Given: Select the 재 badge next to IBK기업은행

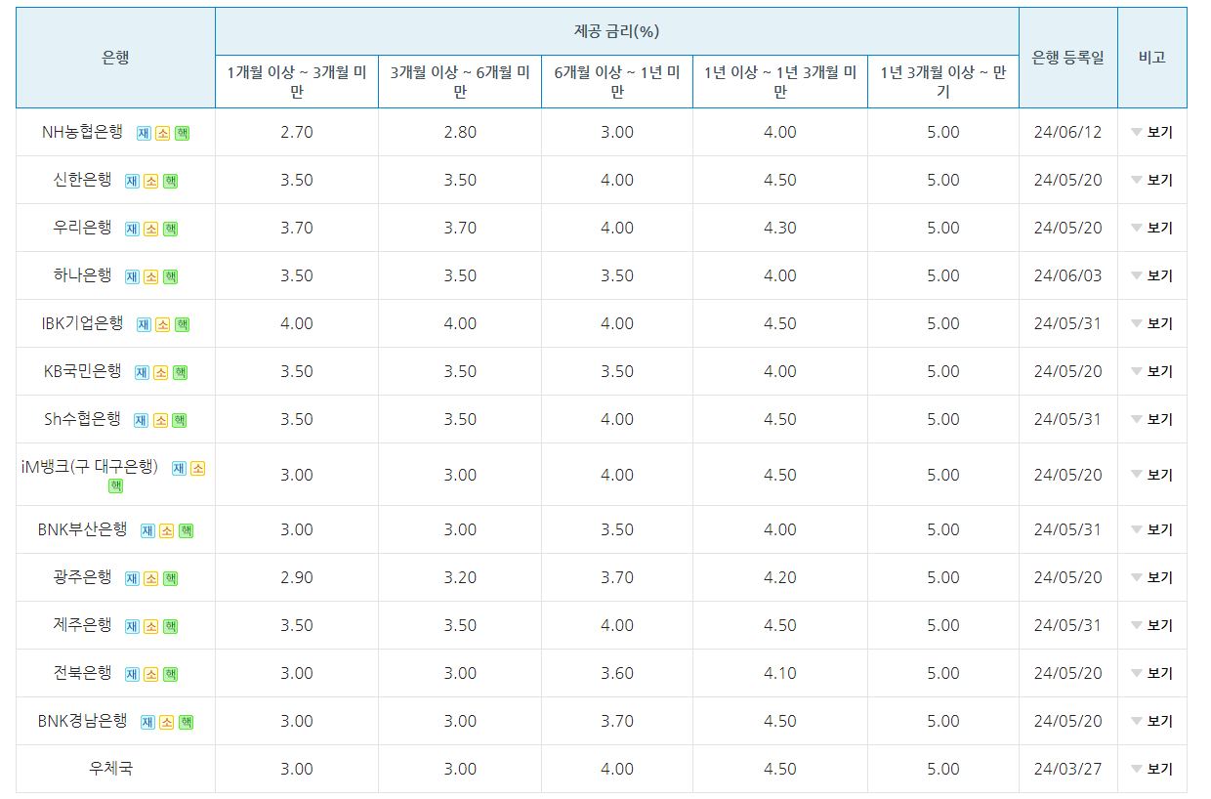Looking at the screenshot, I should point(144,324).
